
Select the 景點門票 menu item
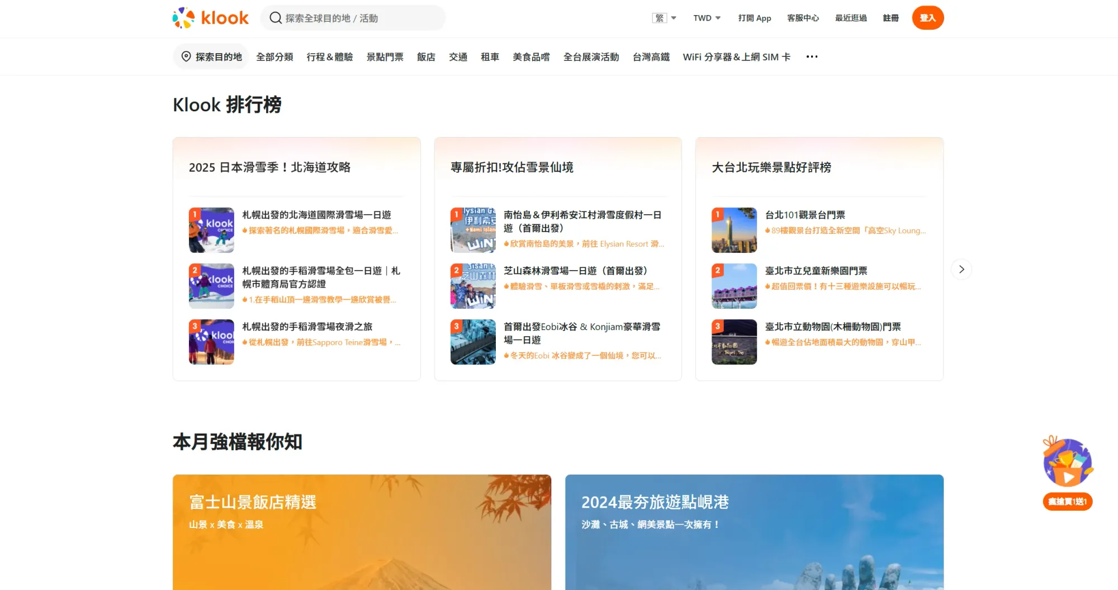click(385, 56)
